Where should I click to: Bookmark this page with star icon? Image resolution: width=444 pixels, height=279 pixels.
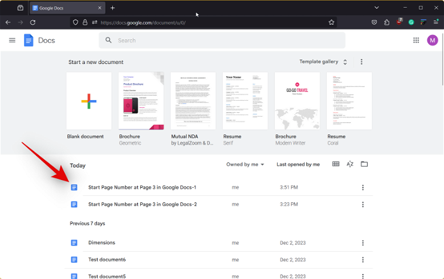pyautogui.click(x=331, y=22)
